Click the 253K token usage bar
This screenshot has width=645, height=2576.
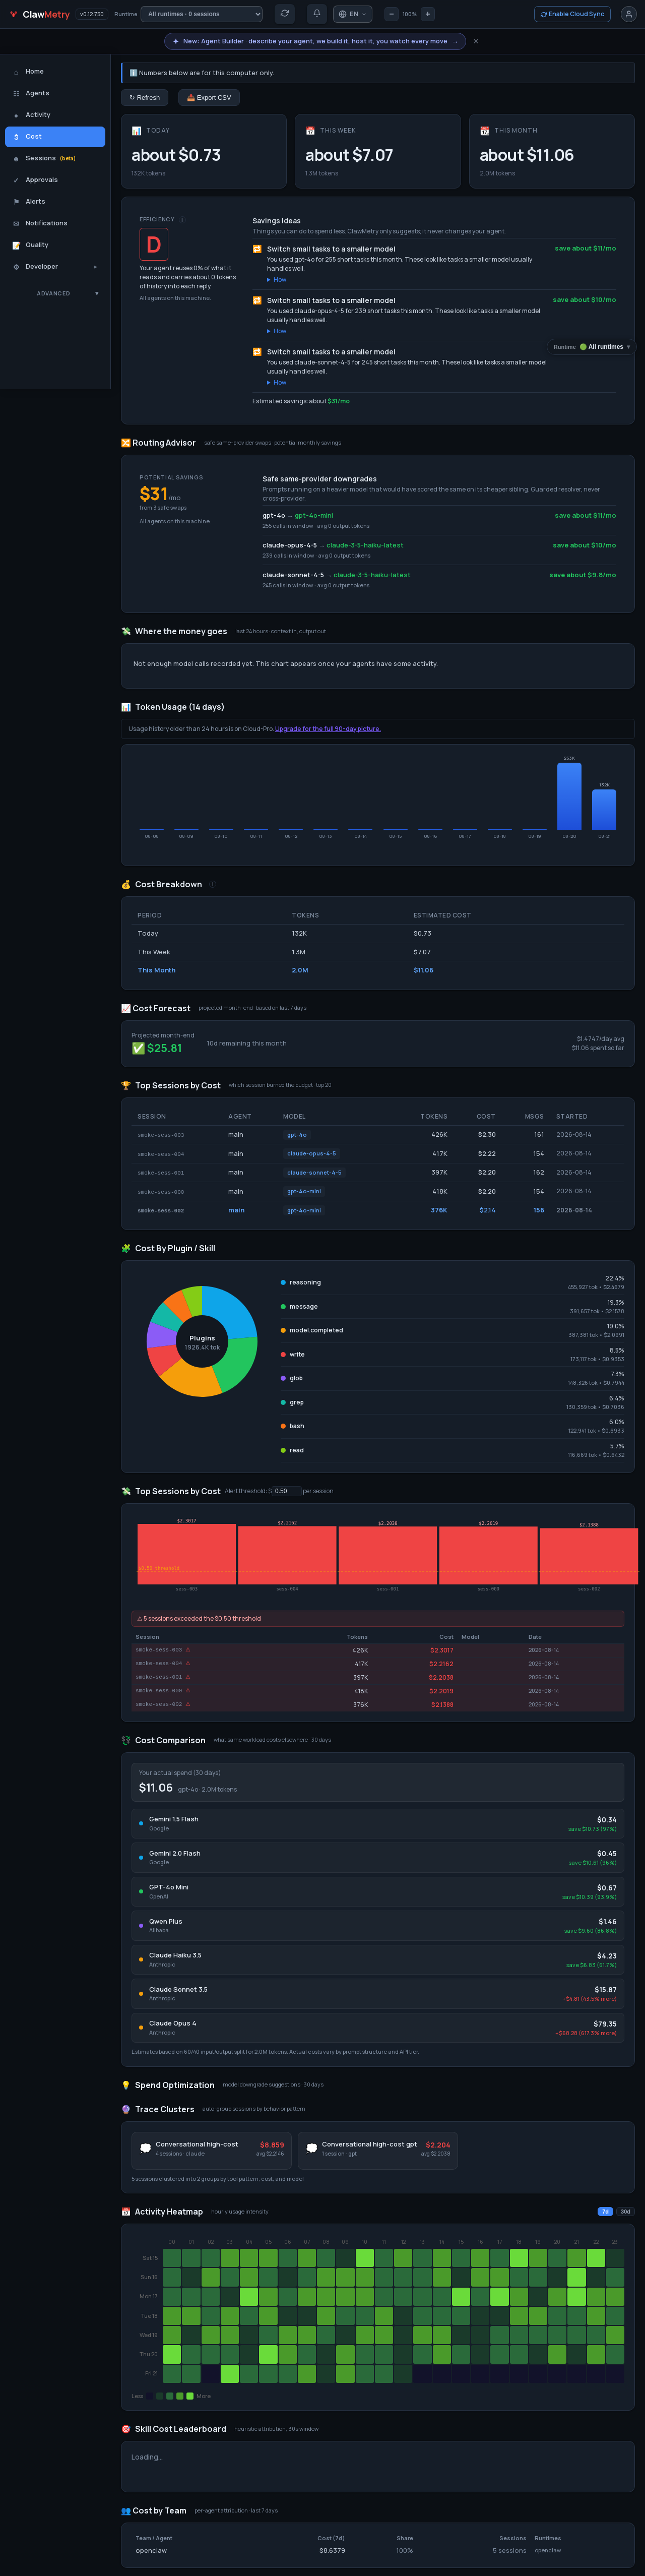click(x=569, y=796)
